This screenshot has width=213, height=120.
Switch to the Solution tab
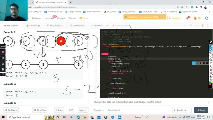pyautogui.click(x=33, y=25)
